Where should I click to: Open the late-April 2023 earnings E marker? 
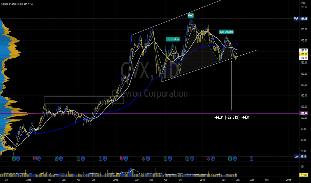point(230,158)
